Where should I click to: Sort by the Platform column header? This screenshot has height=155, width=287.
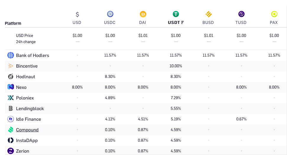(13, 23)
